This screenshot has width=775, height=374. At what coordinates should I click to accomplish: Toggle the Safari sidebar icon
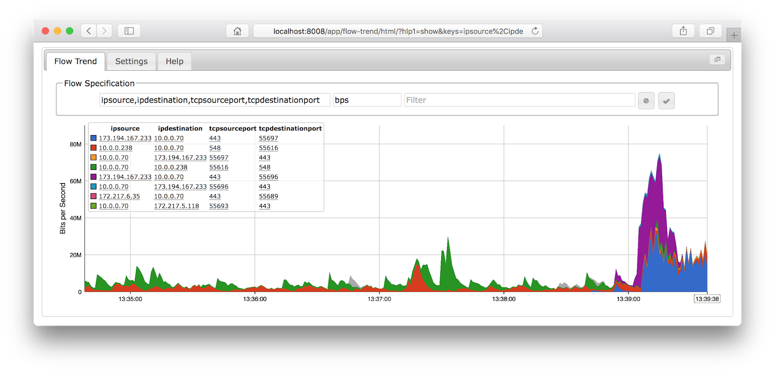coord(129,31)
